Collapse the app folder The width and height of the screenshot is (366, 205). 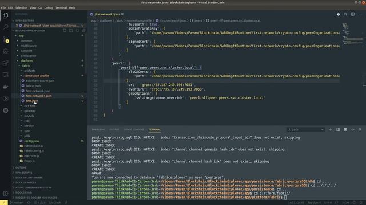(21, 36)
